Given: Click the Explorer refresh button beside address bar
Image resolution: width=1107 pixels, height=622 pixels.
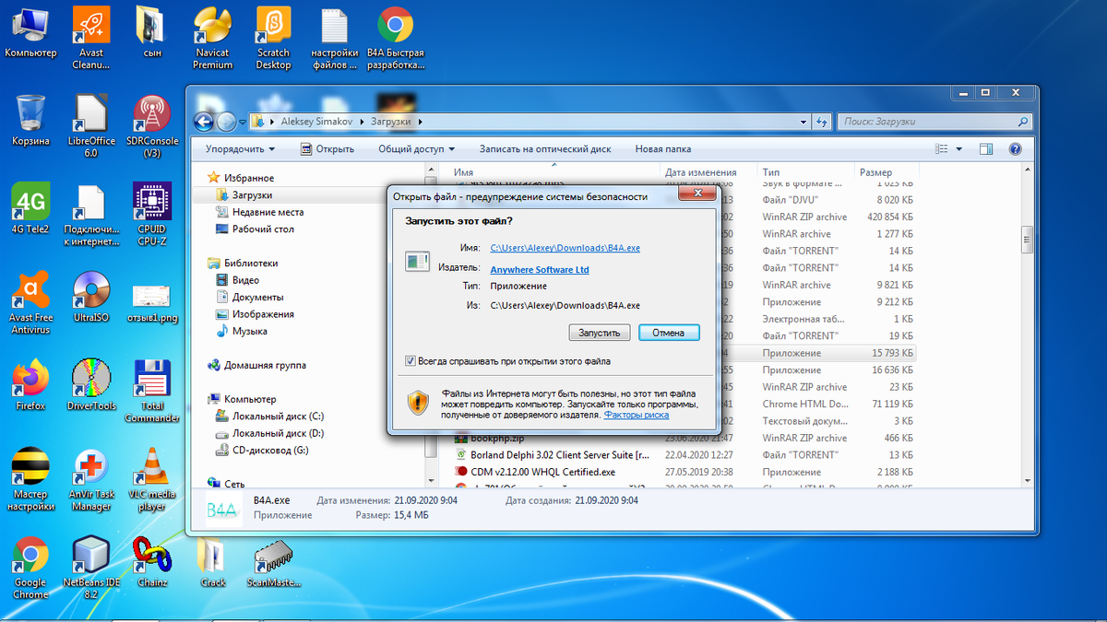Looking at the screenshot, I should (822, 121).
